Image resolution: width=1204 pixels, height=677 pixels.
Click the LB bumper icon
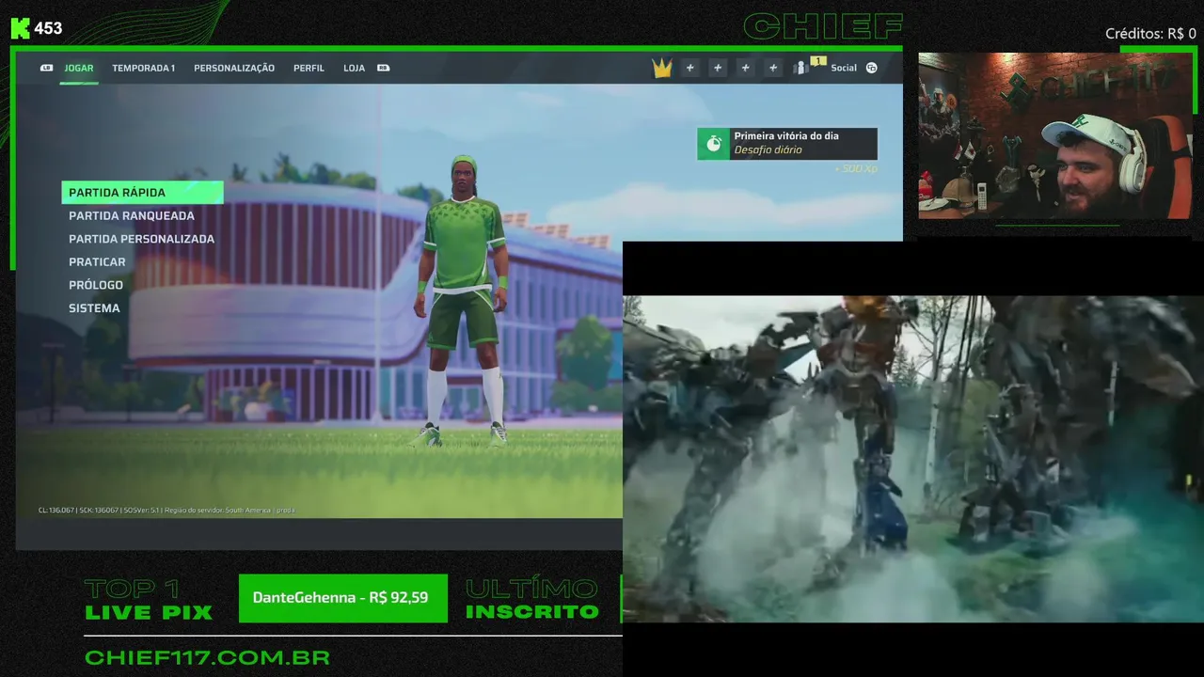click(x=46, y=68)
